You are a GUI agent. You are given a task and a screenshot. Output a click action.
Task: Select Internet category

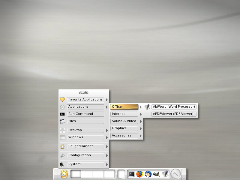(124, 114)
